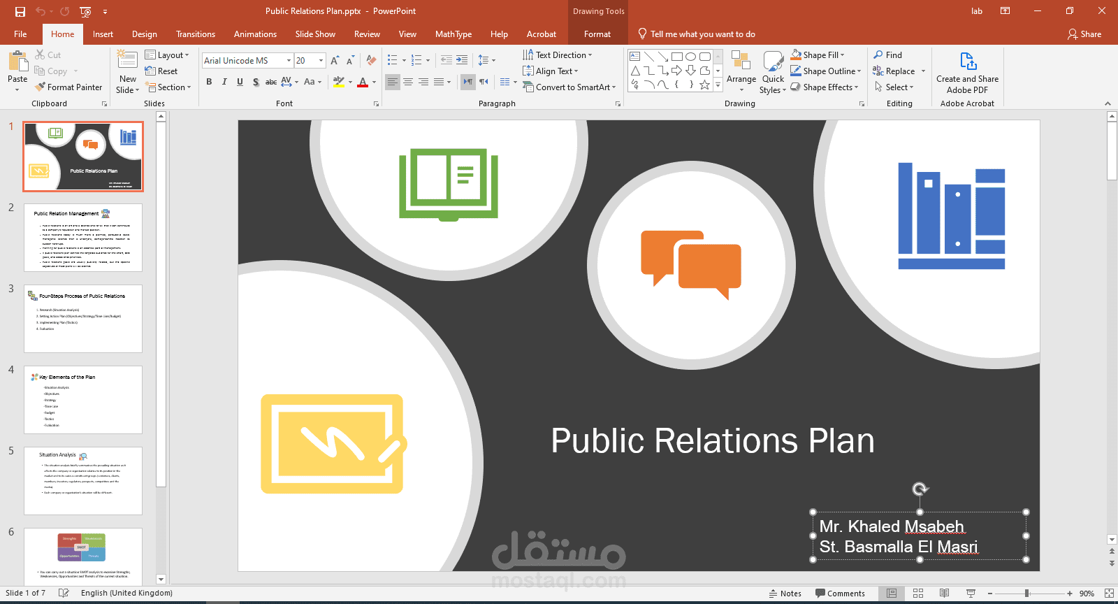
Task: Switch to Reading view in status bar
Action: (x=944, y=594)
